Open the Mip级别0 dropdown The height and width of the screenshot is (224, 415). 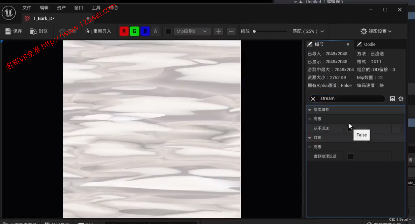[191, 31]
